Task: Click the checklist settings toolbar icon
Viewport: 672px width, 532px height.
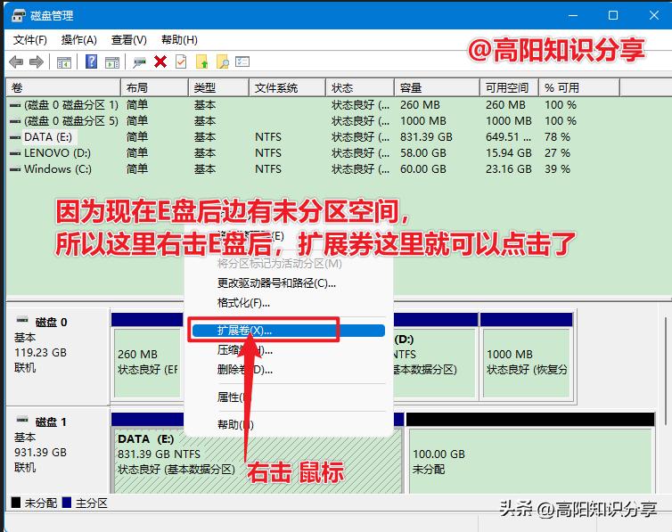Action: point(242,62)
